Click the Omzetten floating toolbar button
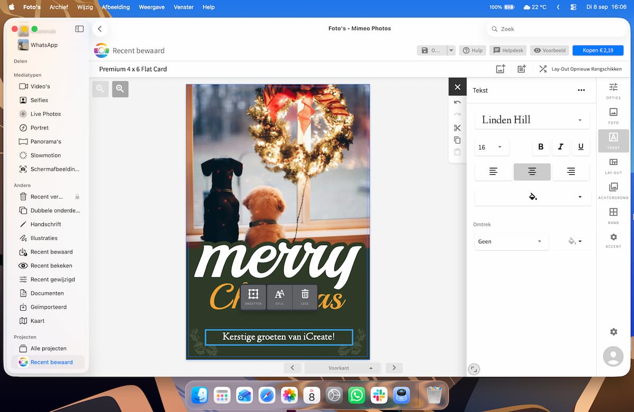 pos(253,297)
